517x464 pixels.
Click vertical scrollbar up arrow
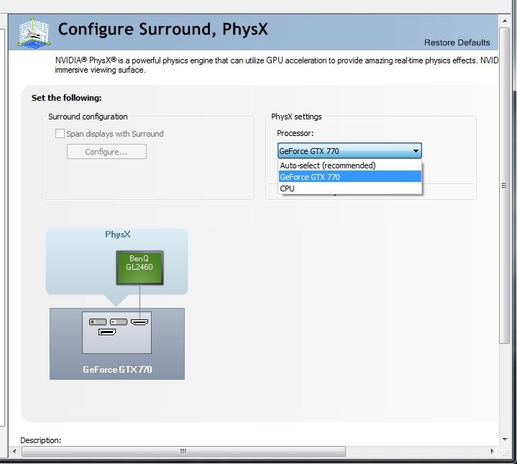coord(505,21)
